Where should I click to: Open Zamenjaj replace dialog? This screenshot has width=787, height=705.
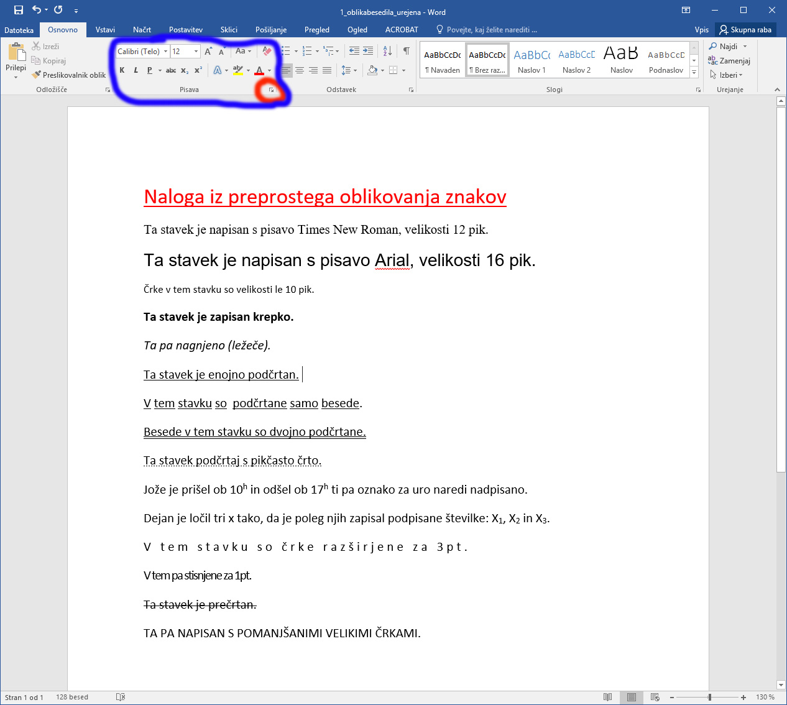pos(729,60)
